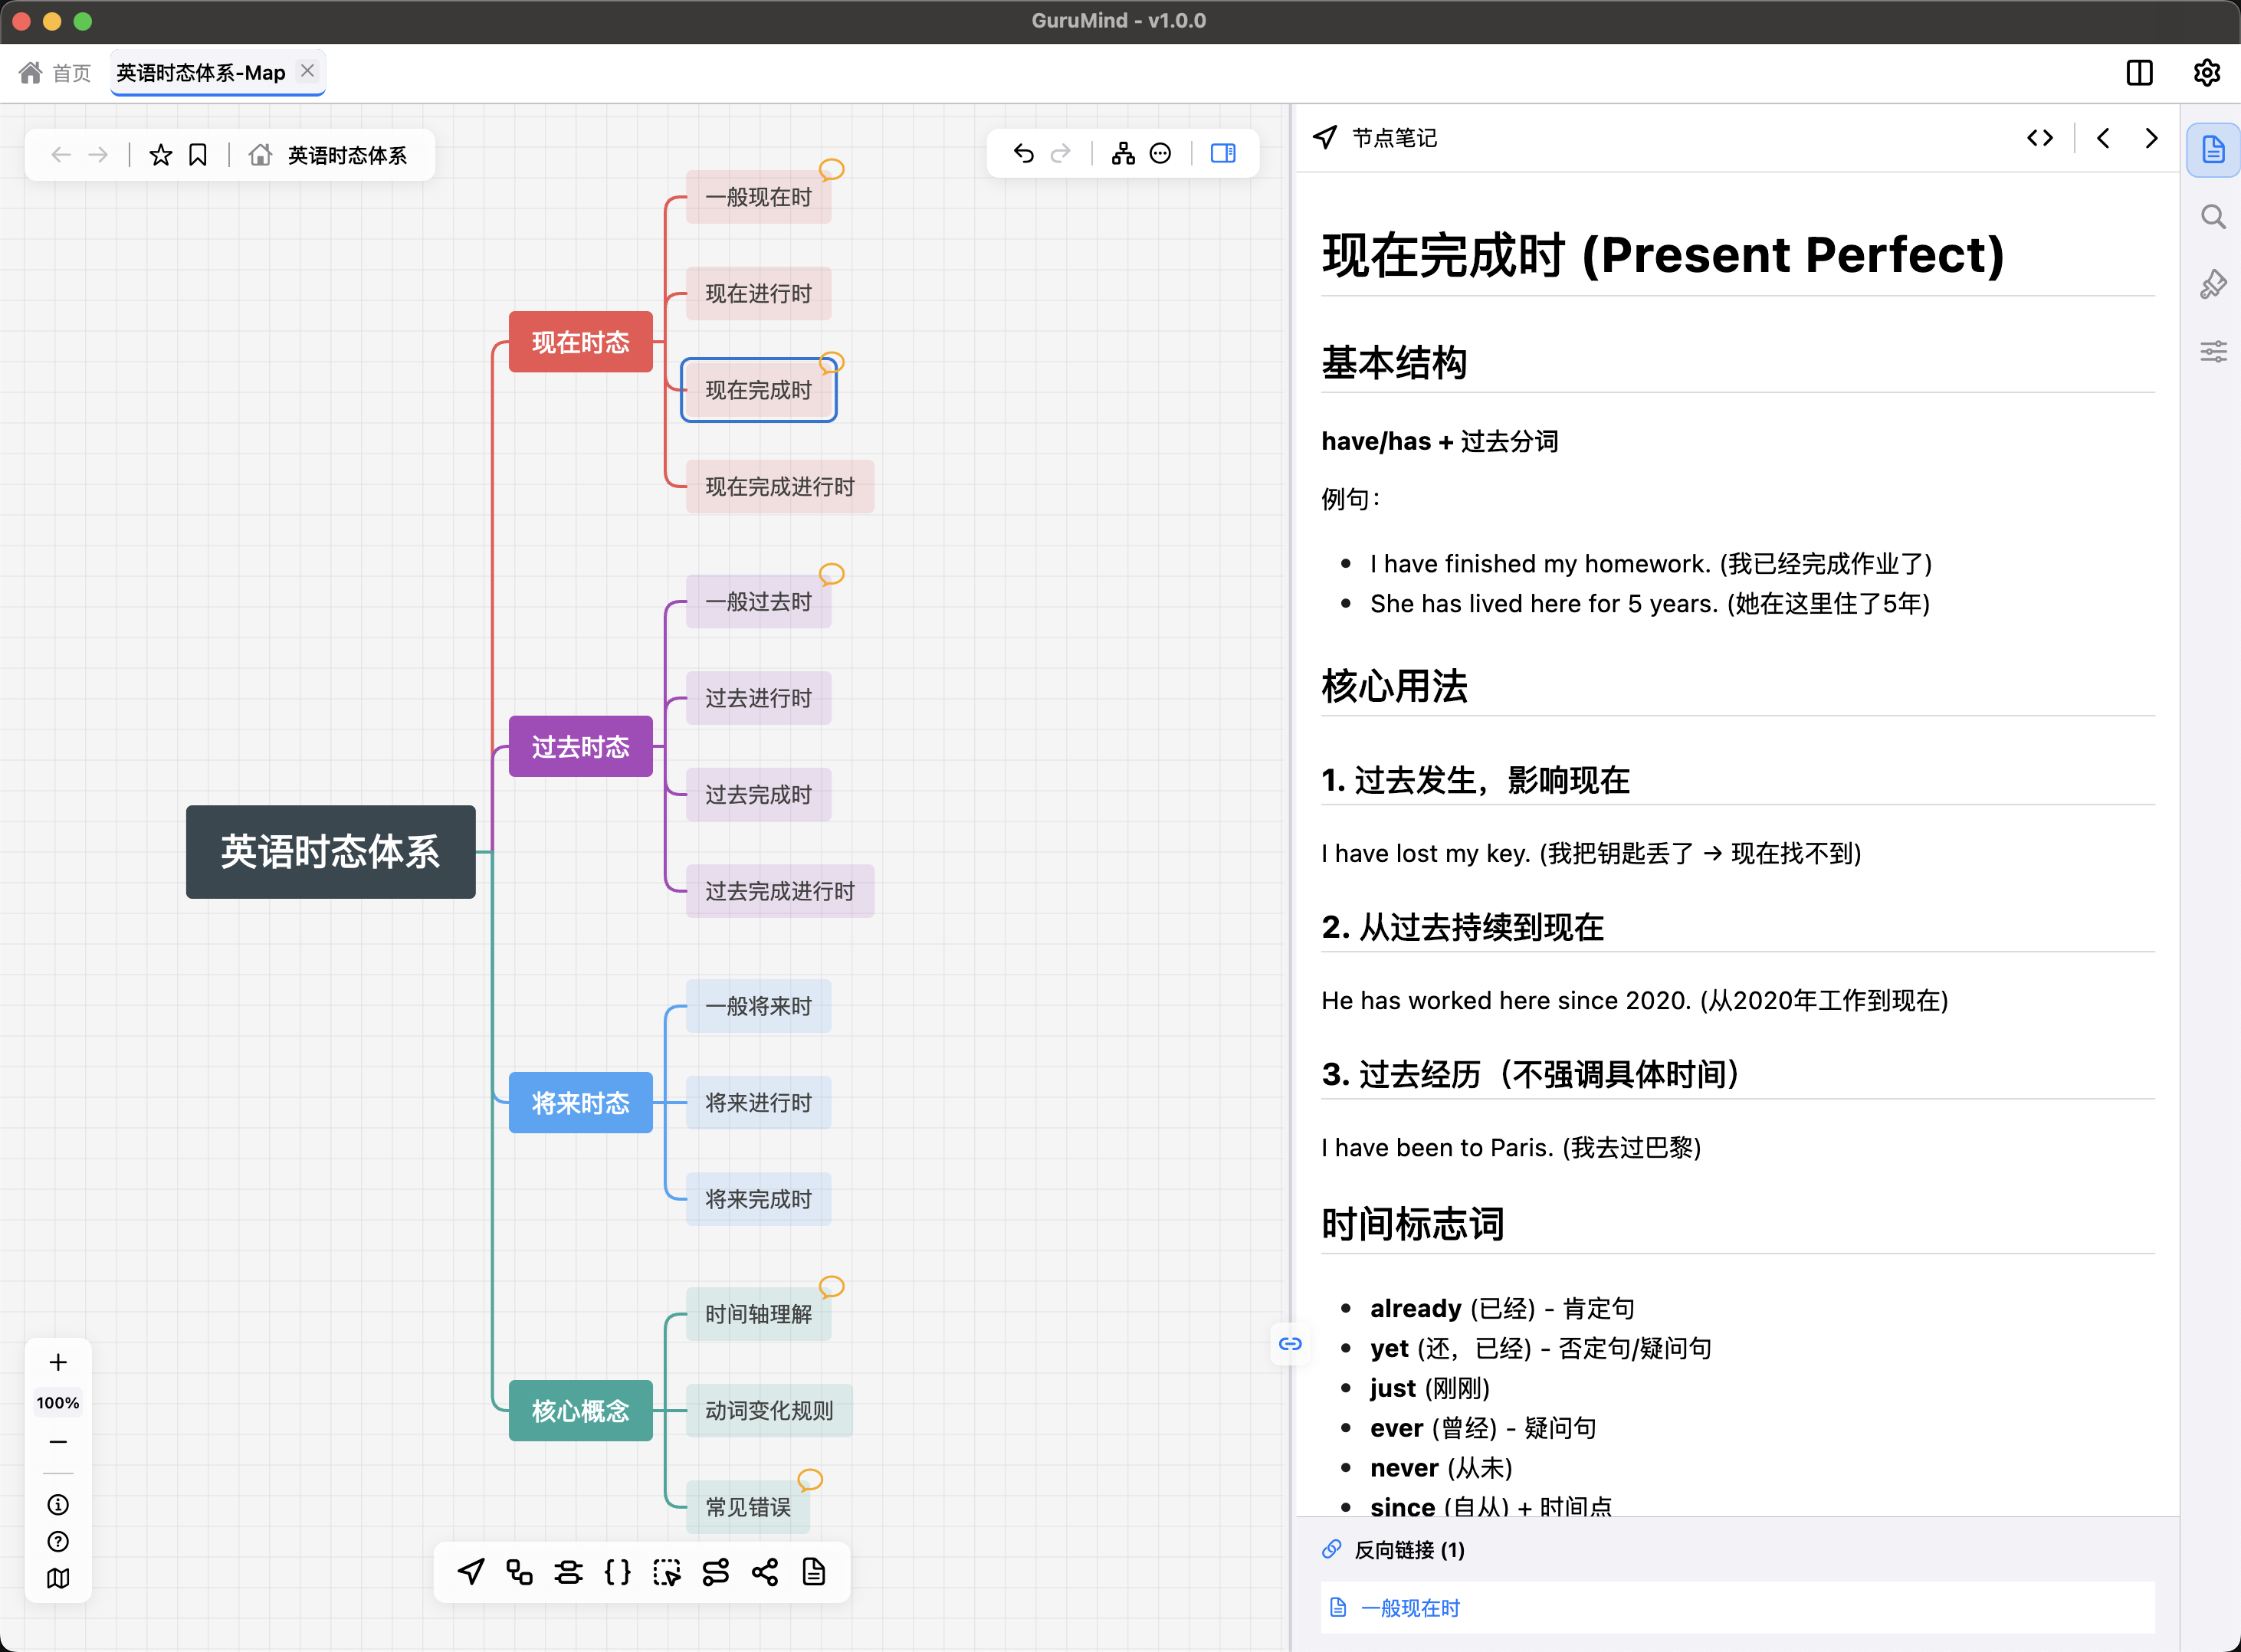The width and height of the screenshot is (2241, 1652).
Task: Open the 一般现在时 backlink
Action: pos(1410,1607)
